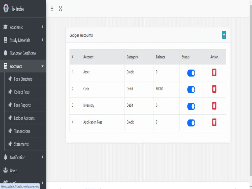Click the scrollbar down arrow
Screen dimensions: 252x189
pyautogui.click(x=251, y=187)
